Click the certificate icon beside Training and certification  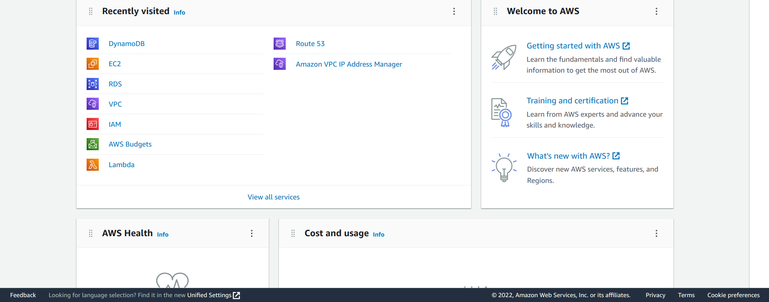[502, 113]
